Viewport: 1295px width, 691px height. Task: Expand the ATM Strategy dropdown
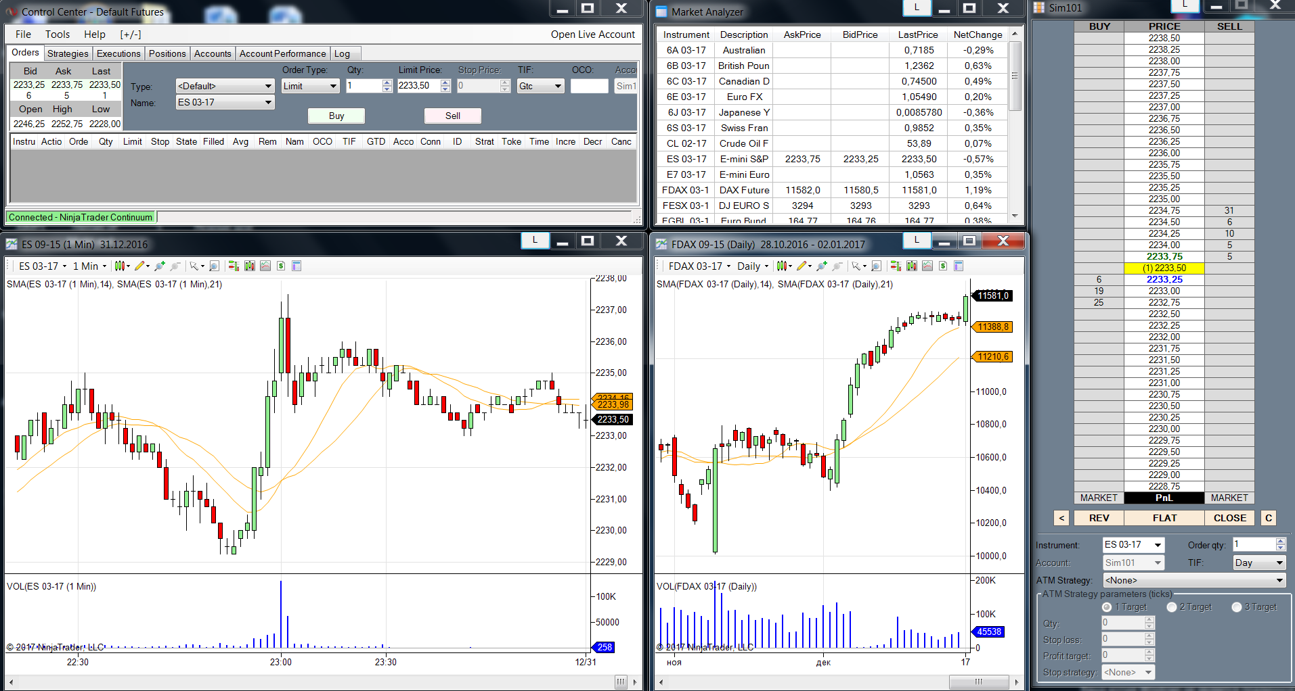[x=1194, y=580]
